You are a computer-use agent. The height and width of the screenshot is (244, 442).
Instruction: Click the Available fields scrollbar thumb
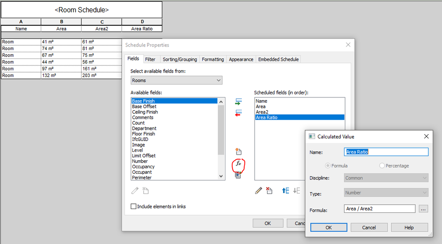tap(221, 130)
